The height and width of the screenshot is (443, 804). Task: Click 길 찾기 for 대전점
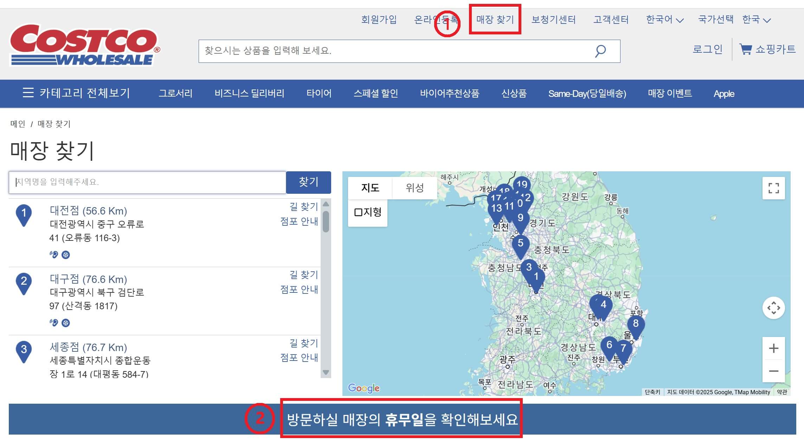point(304,206)
